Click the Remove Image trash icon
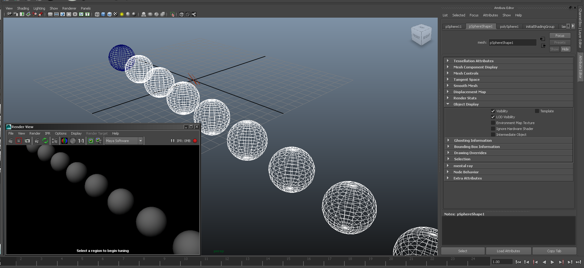 coord(99,141)
